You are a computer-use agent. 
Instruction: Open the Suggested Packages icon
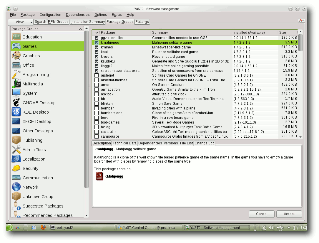click(x=16, y=206)
